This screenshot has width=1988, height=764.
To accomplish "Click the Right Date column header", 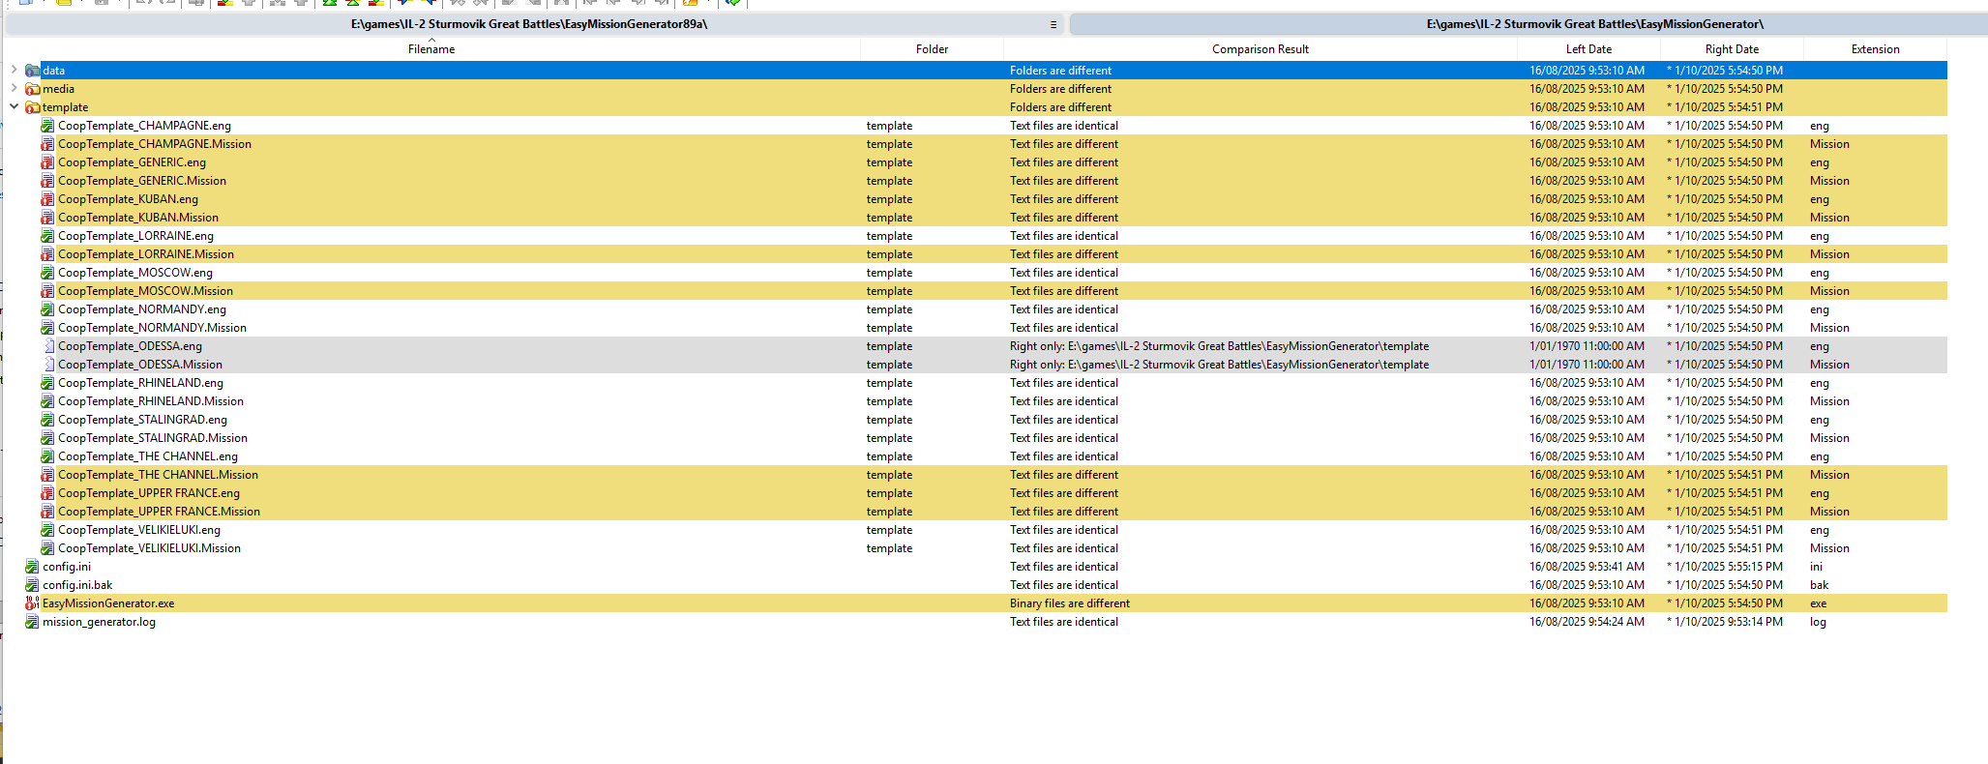I will click(1732, 49).
